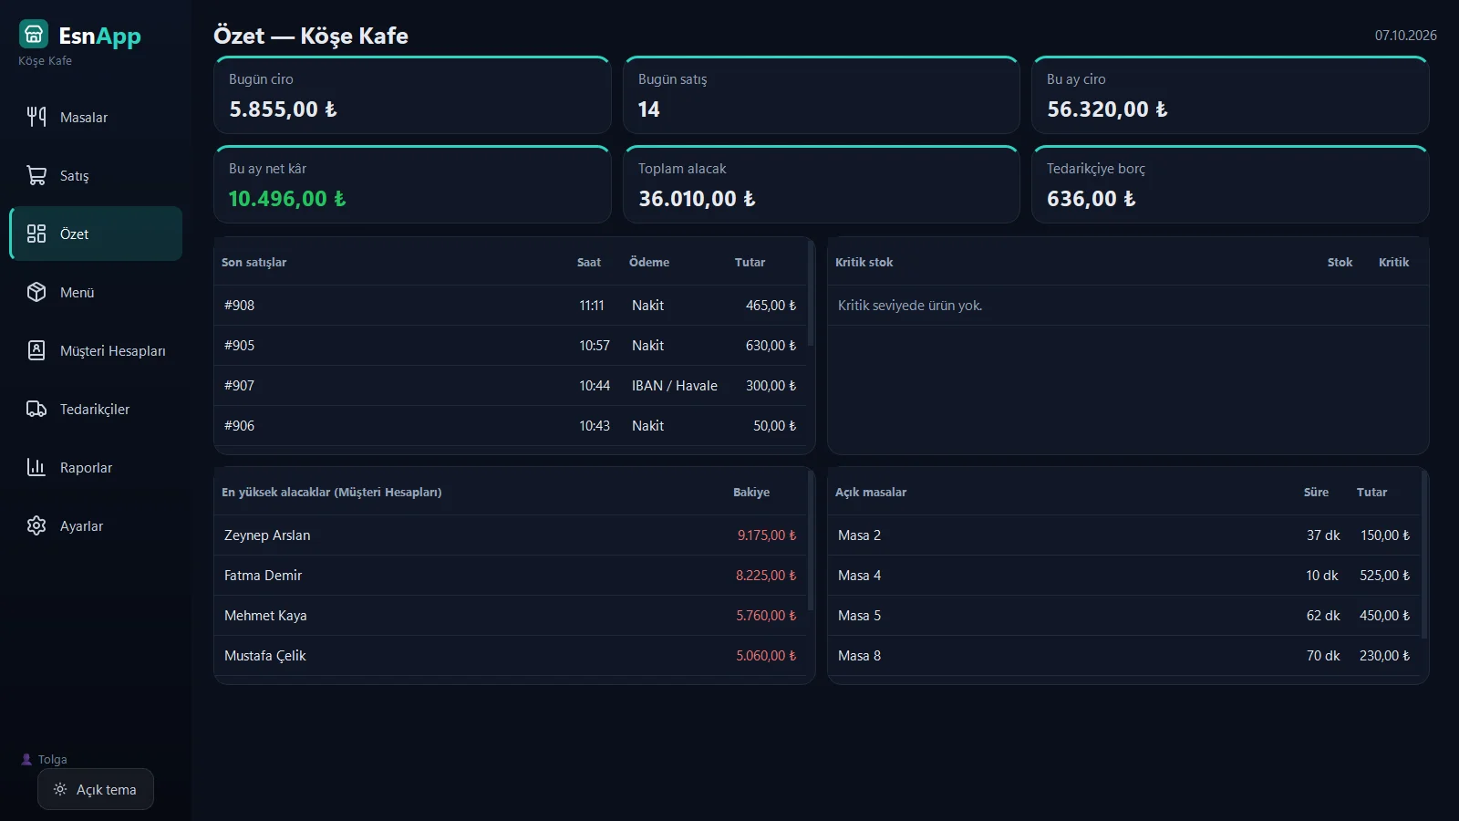Click the Ayarlar gear icon
Image resolution: width=1459 pixels, height=821 pixels.
pos(36,525)
